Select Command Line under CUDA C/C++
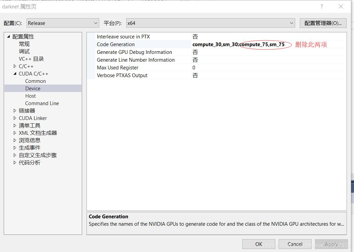Screen dimensions: 354x252 point(42,103)
